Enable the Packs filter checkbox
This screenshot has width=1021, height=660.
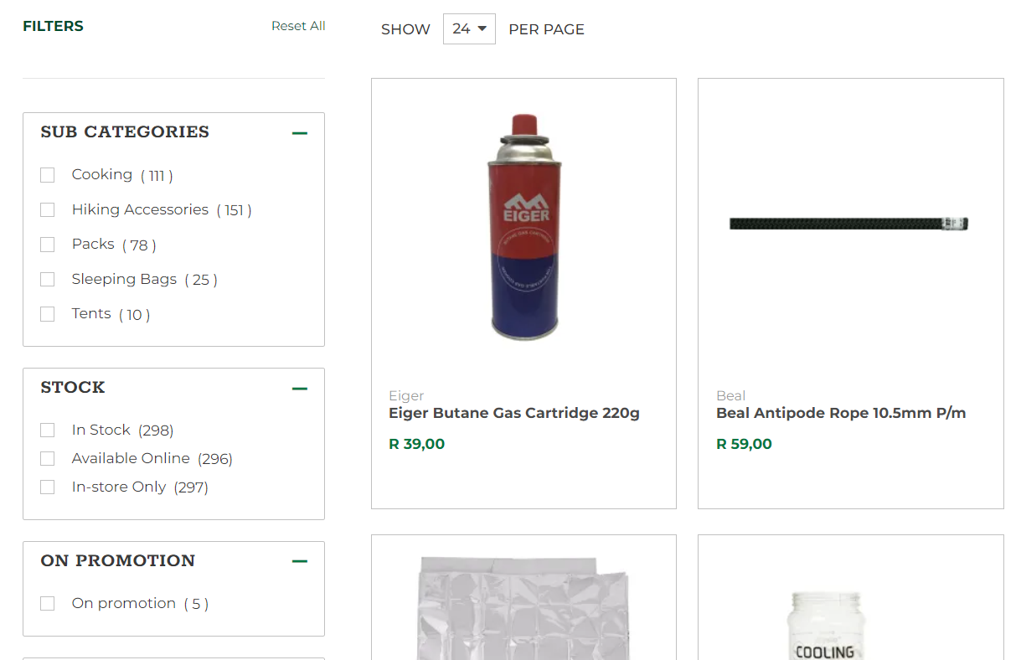48,245
